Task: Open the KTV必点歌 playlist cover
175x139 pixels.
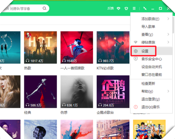Action: tap(113, 47)
